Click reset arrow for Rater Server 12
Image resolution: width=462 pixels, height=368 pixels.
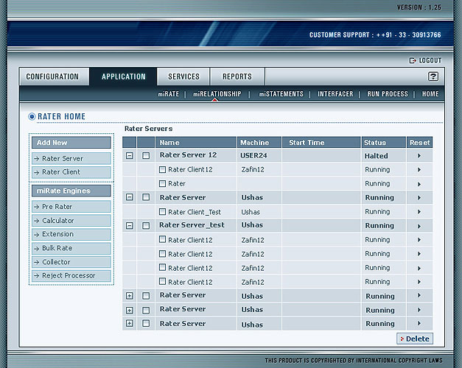coord(419,156)
